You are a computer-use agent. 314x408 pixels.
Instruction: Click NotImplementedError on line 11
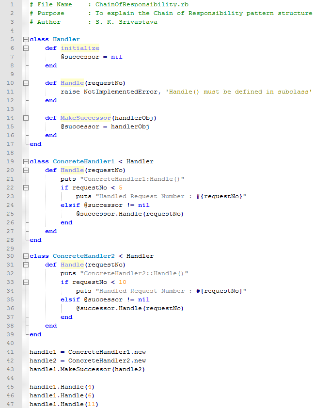click(121, 92)
